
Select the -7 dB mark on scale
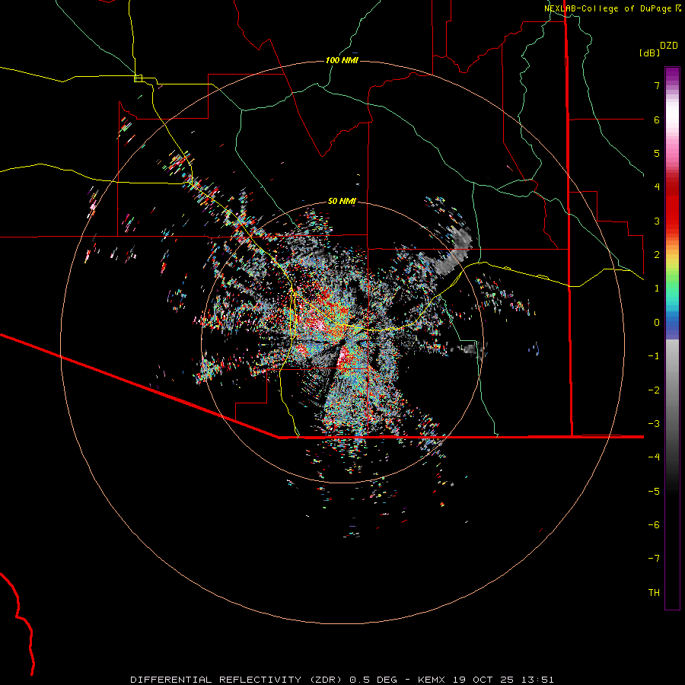[654, 559]
